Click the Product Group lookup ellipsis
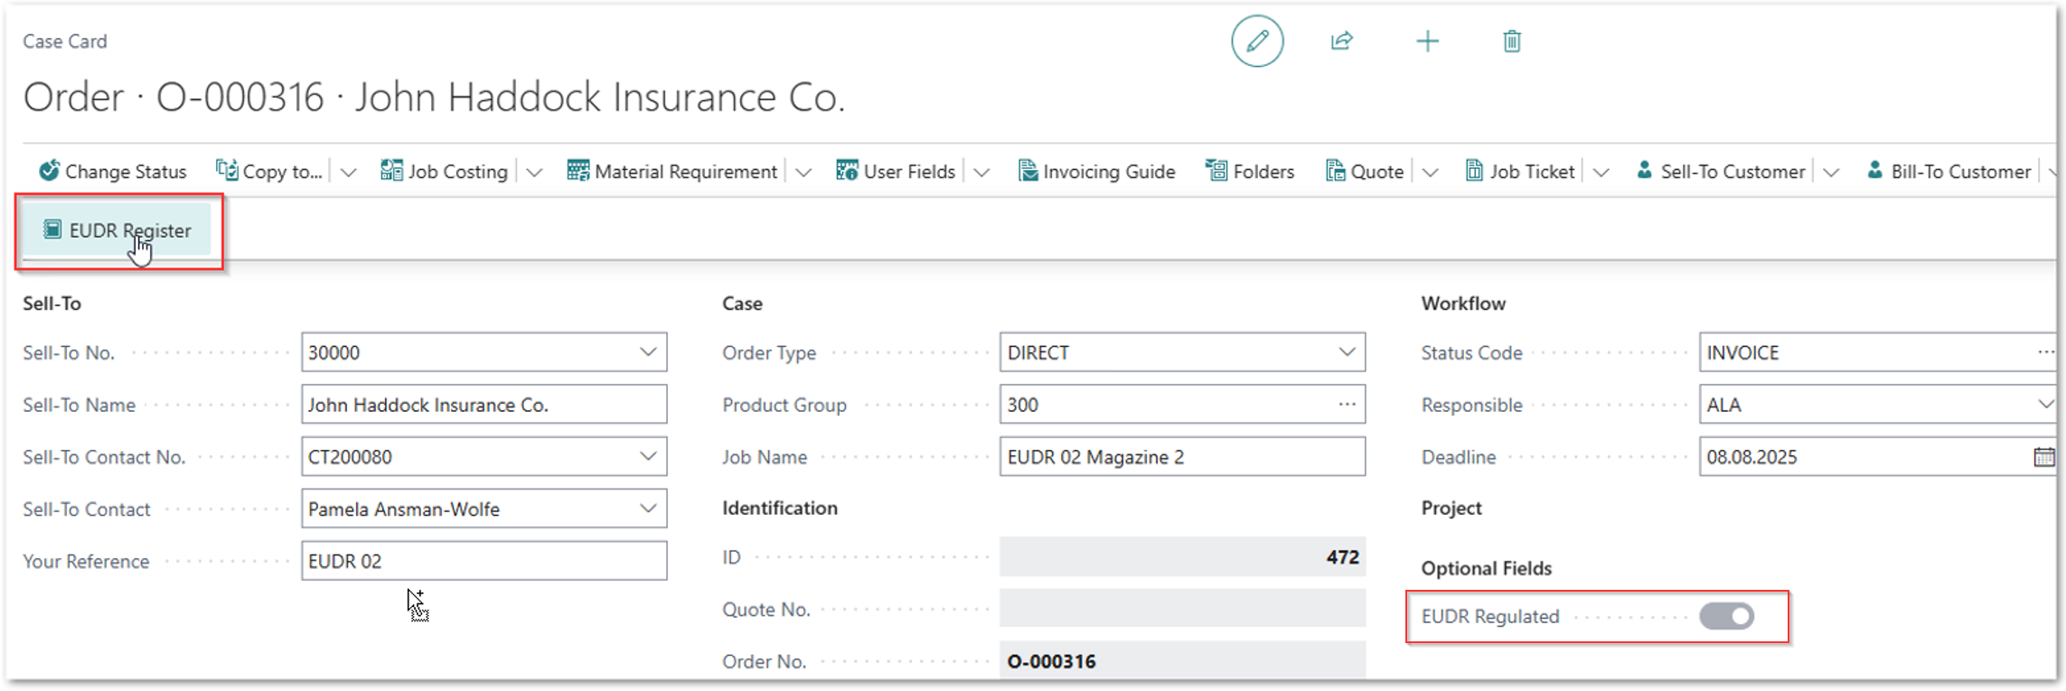 tap(1347, 405)
